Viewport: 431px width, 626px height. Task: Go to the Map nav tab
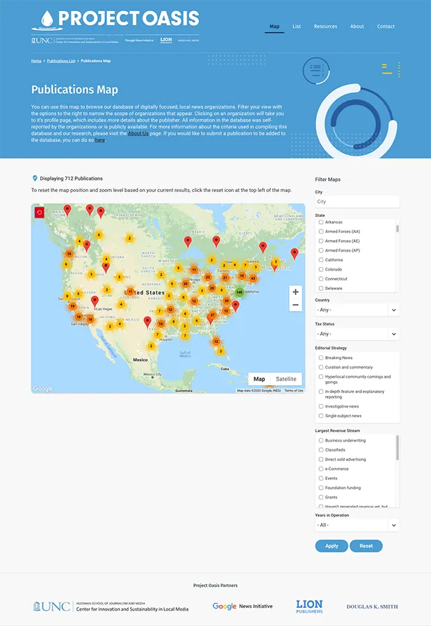click(274, 26)
